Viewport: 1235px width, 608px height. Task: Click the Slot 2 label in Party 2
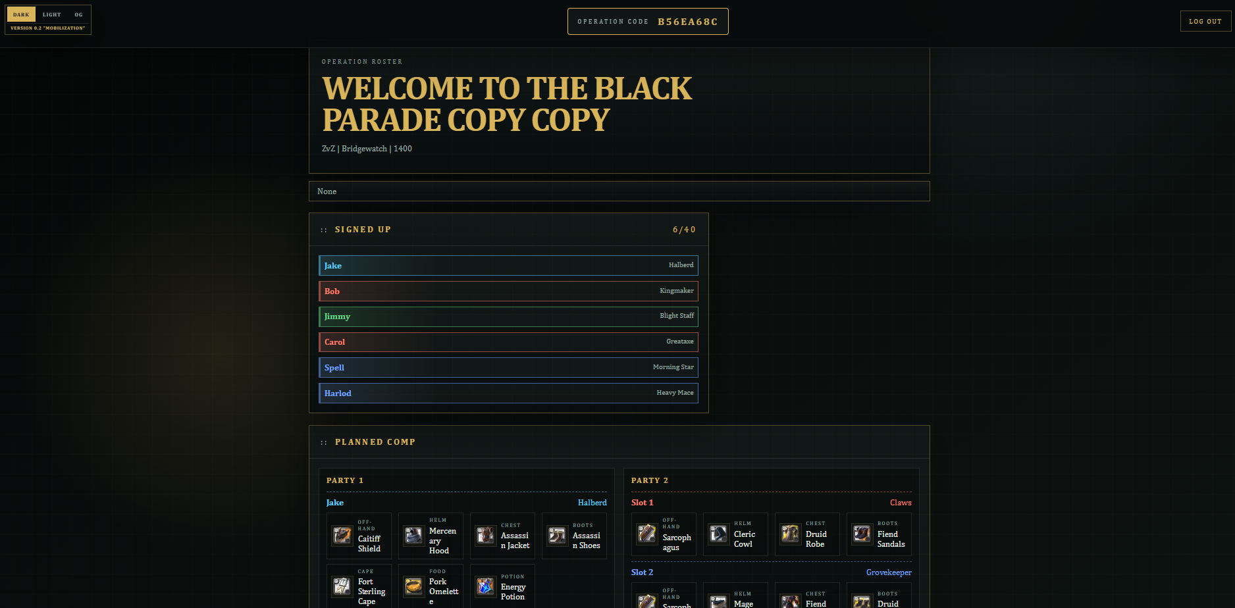(x=643, y=572)
